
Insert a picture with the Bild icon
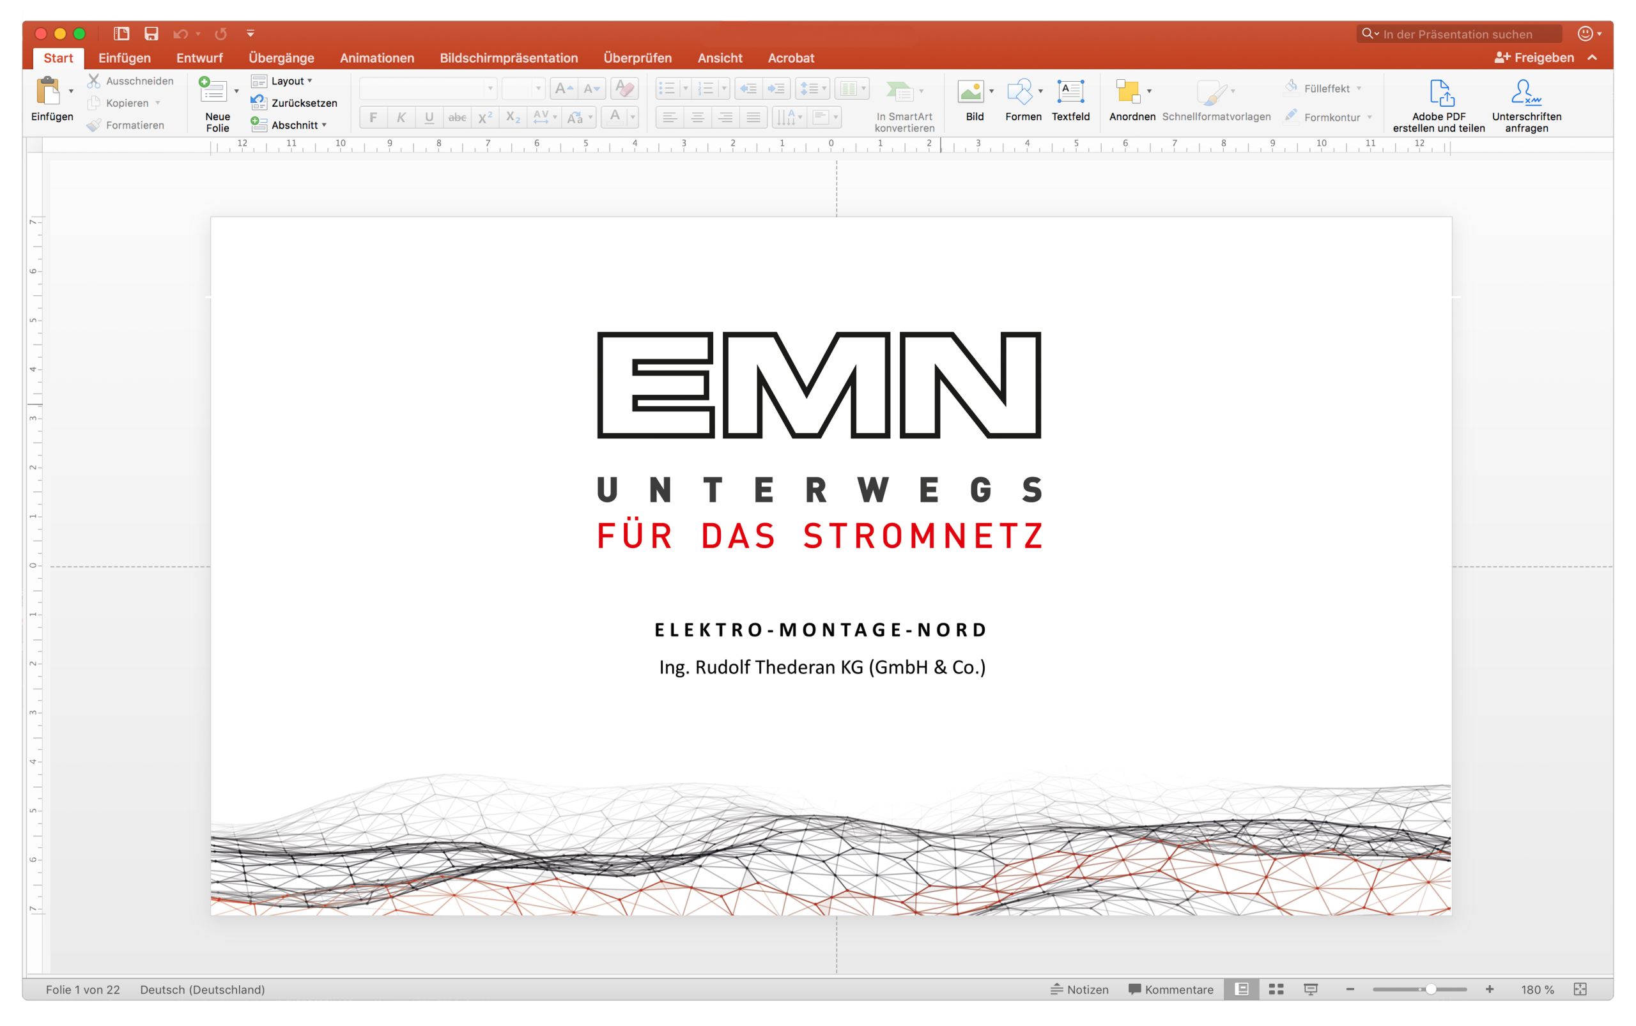click(970, 91)
